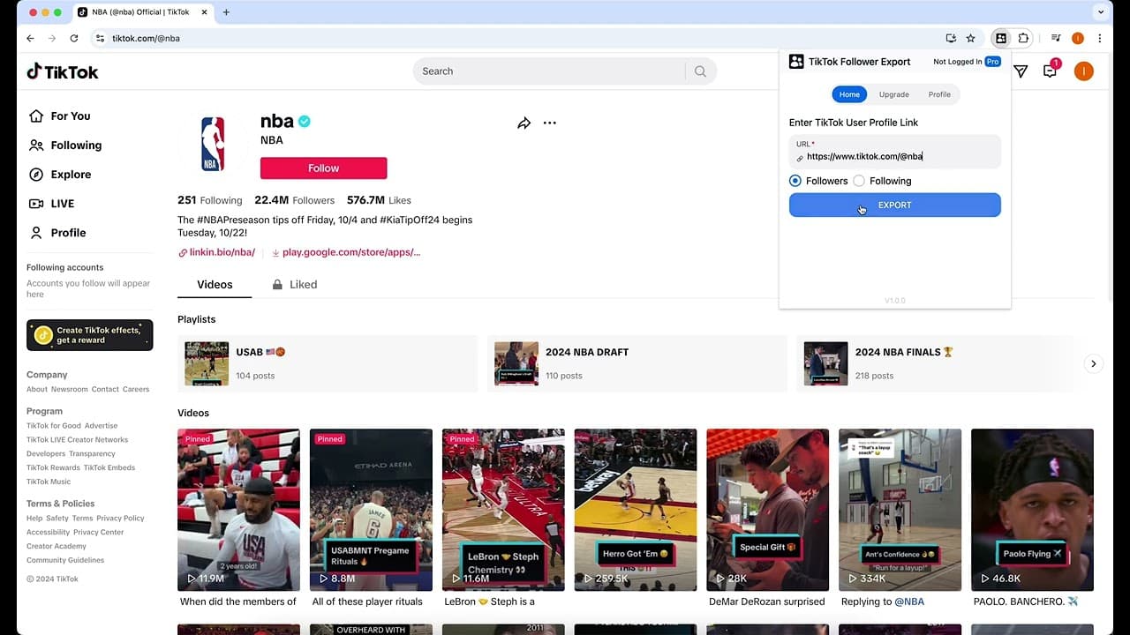Viewport: 1130px width, 635px height.
Task: Play the LeBron Steph Chemistry video
Action: click(x=503, y=510)
